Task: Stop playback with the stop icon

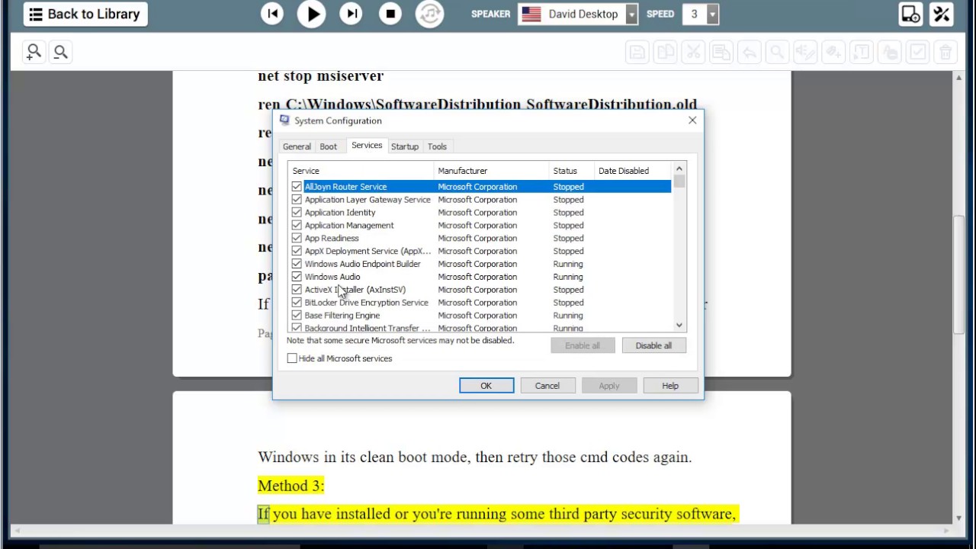Action: pos(390,14)
